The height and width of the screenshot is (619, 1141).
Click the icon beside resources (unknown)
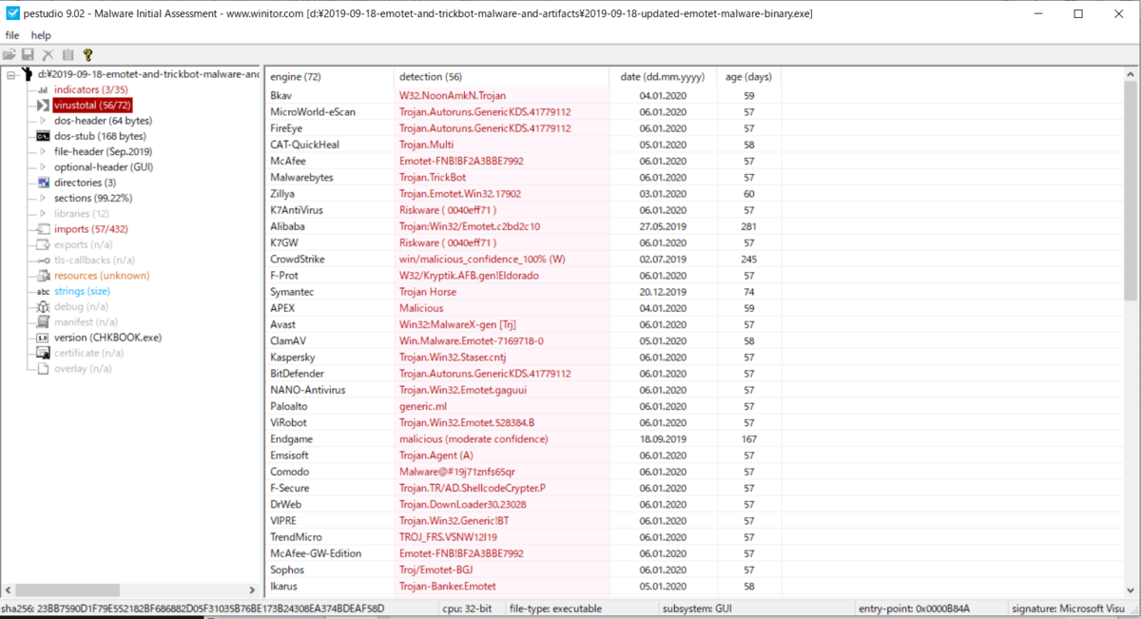[x=43, y=276]
